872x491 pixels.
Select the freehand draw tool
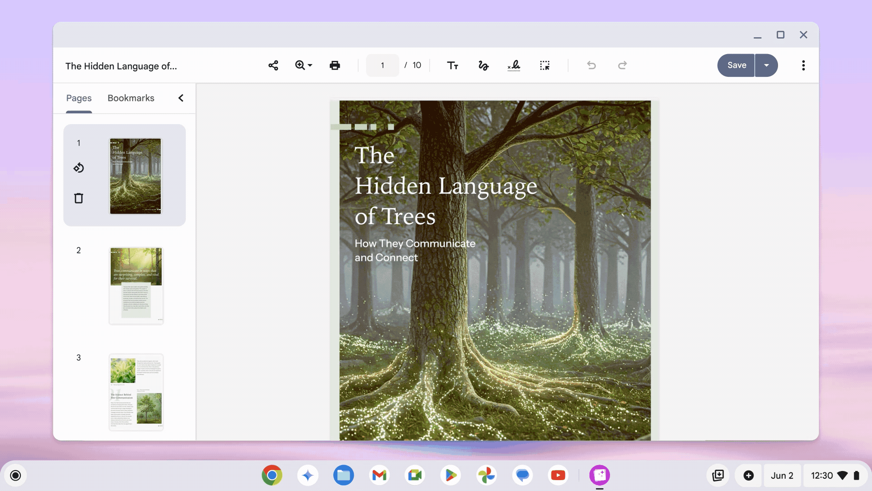[483, 65]
